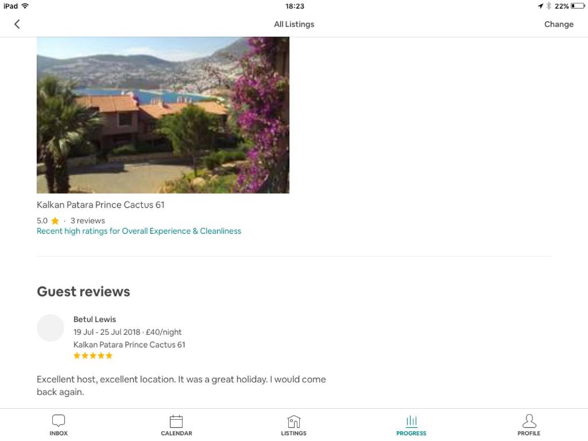Tap the 3 reviews count
The width and height of the screenshot is (588, 441).
pyautogui.click(x=88, y=220)
